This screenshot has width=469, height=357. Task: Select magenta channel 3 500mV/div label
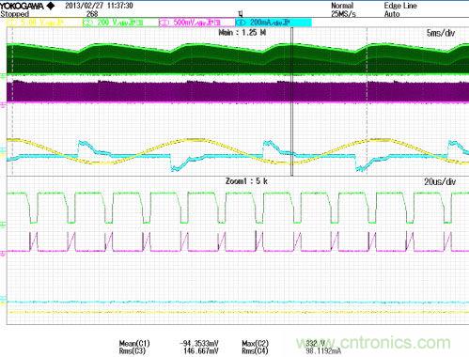197,23
